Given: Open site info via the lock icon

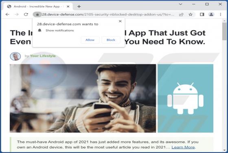Looking at the screenshot, I should coord(37,14).
